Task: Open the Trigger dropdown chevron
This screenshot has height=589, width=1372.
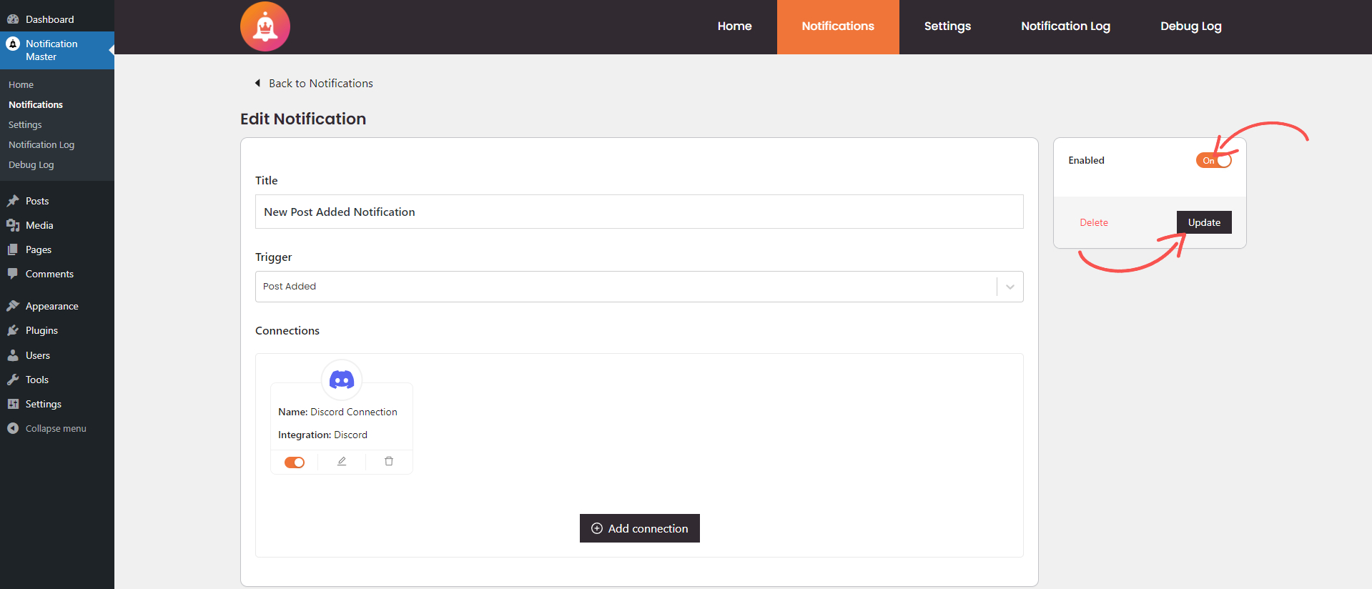Action: pyautogui.click(x=1010, y=287)
